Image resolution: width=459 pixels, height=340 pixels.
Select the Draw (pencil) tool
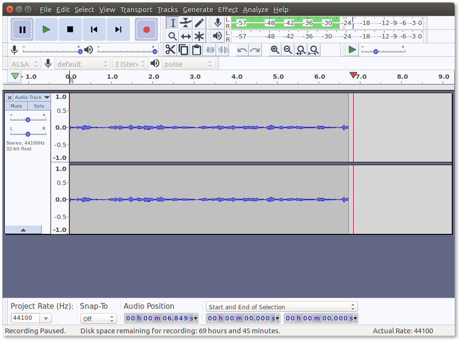[x=199, y=23]
